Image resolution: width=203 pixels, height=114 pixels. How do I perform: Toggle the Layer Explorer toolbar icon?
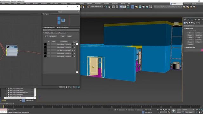click(117, 7)
